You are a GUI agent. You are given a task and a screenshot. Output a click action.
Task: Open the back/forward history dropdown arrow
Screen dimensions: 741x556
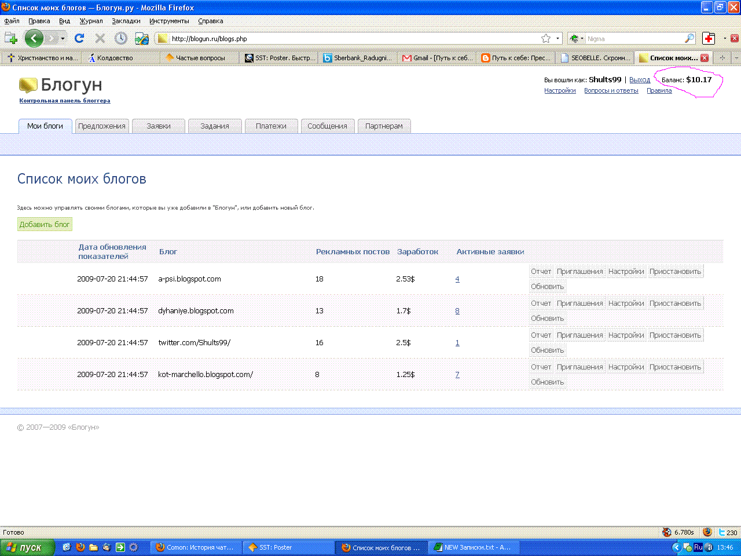63,39
